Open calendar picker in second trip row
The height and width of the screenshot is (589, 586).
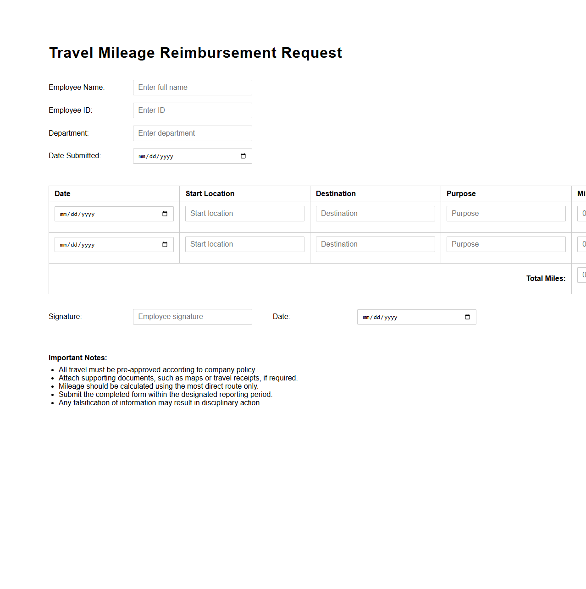(165, 245)
